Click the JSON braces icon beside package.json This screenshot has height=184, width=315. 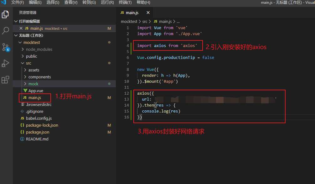point(22,132)
